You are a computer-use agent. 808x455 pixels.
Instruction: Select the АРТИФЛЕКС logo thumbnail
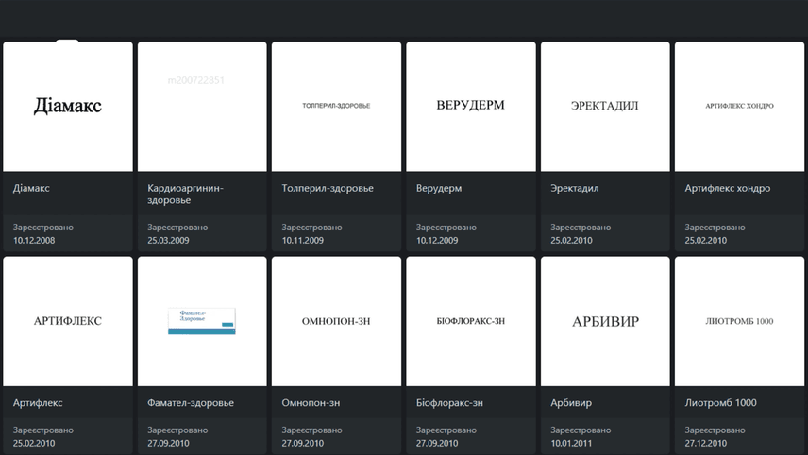tap(68, 321)
